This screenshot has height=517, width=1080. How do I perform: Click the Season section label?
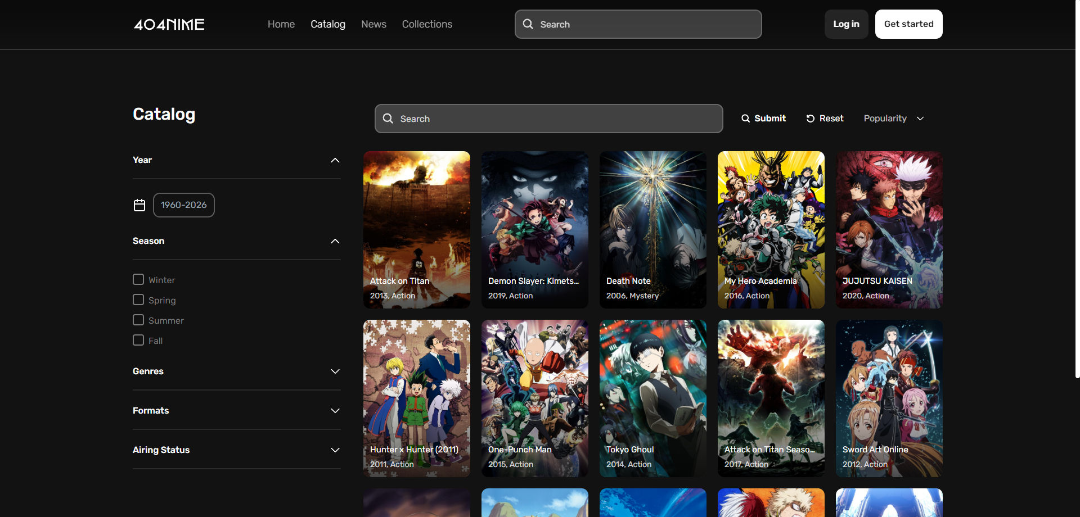click(148, 241)
